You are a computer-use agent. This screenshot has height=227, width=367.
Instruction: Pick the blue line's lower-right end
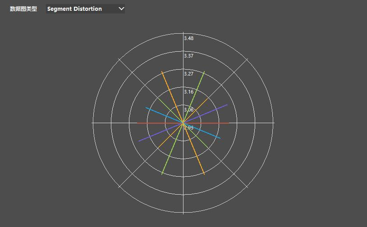[220, 138]
